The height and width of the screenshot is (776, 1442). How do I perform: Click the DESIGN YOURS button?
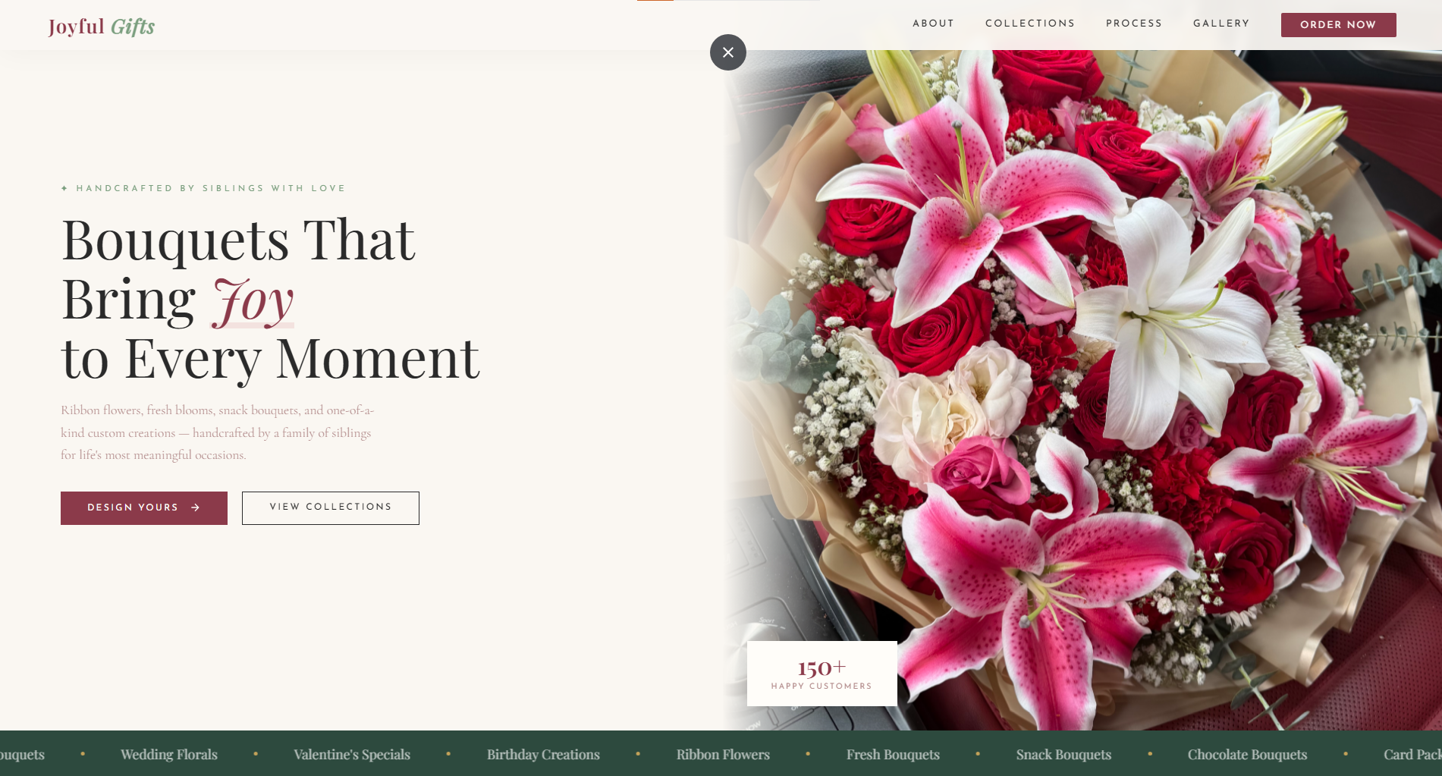pos(143,507)
